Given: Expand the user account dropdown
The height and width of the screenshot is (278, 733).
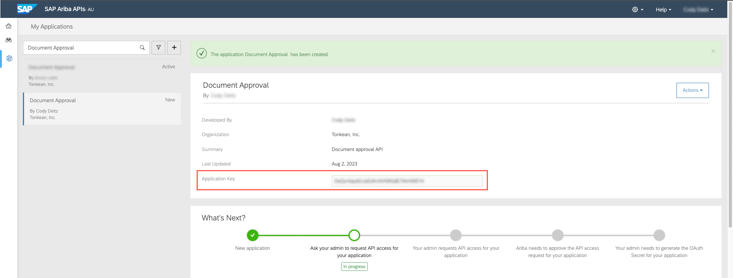Looking at the screenshot, I should 698,10.
